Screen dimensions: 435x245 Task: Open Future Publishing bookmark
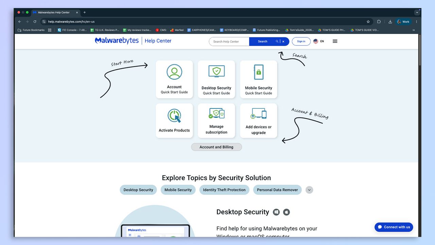266,30
